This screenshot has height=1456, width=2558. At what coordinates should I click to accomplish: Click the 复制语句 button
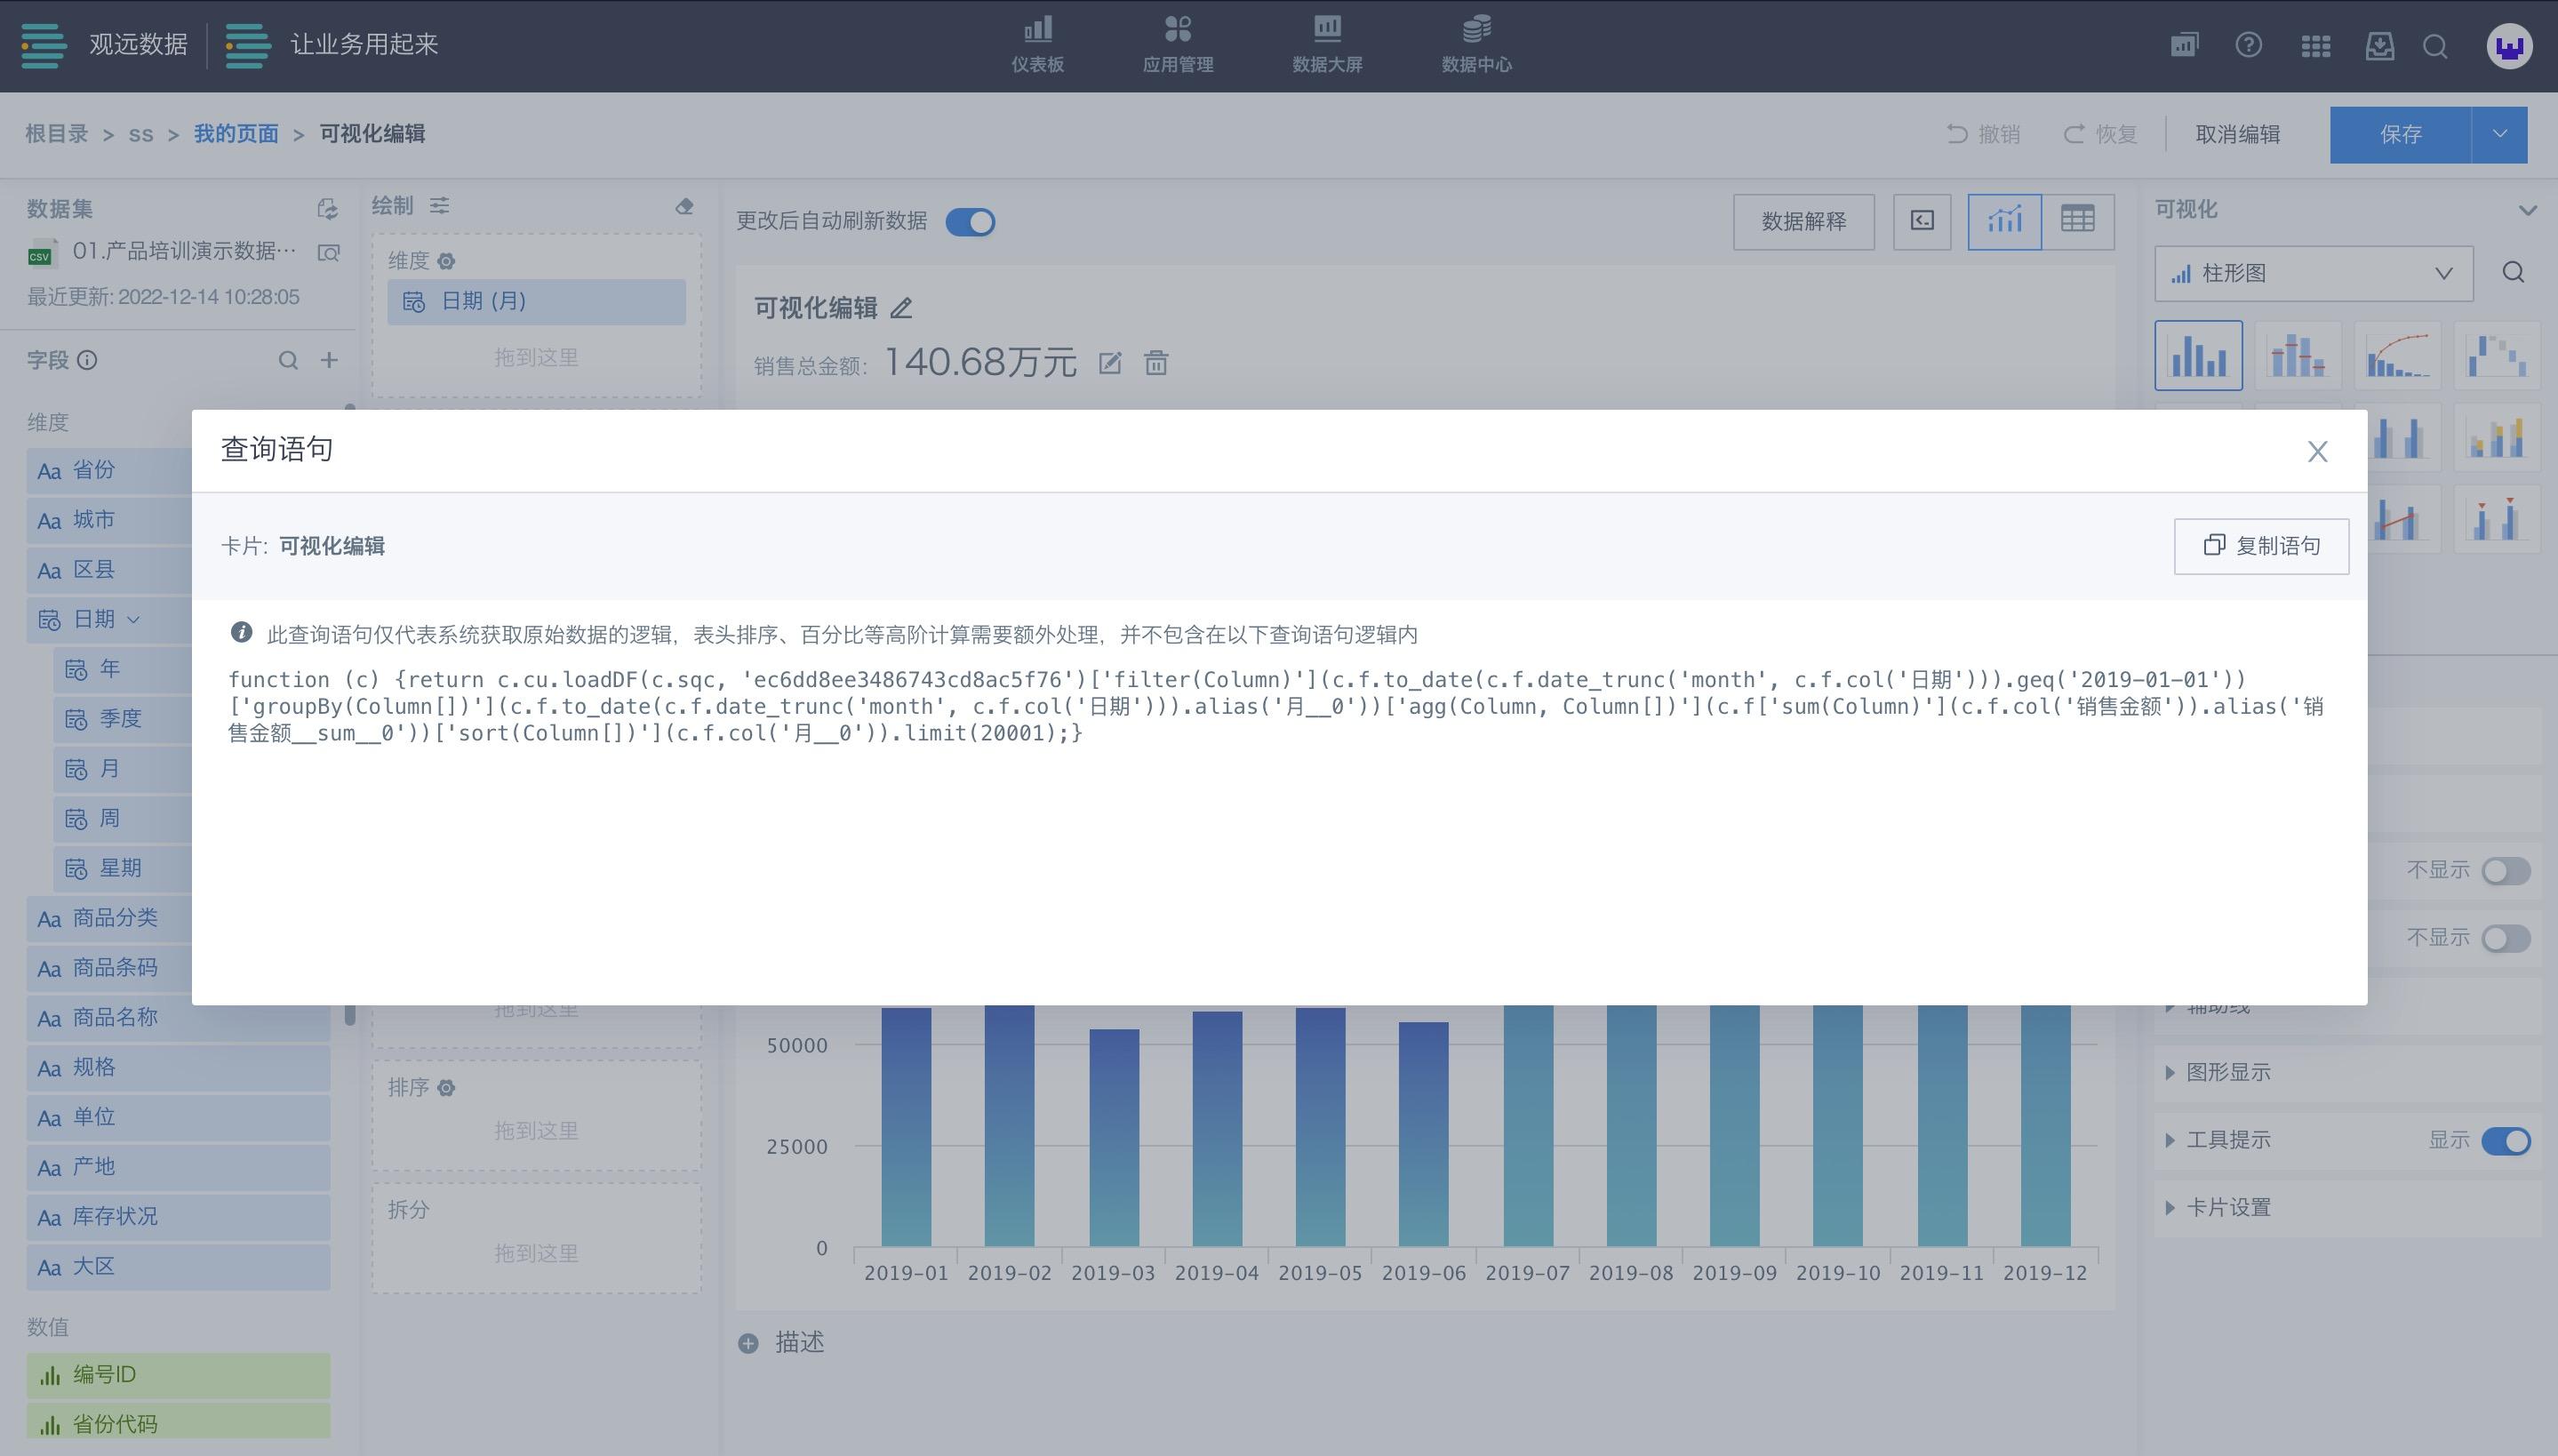coord(2261,546)
